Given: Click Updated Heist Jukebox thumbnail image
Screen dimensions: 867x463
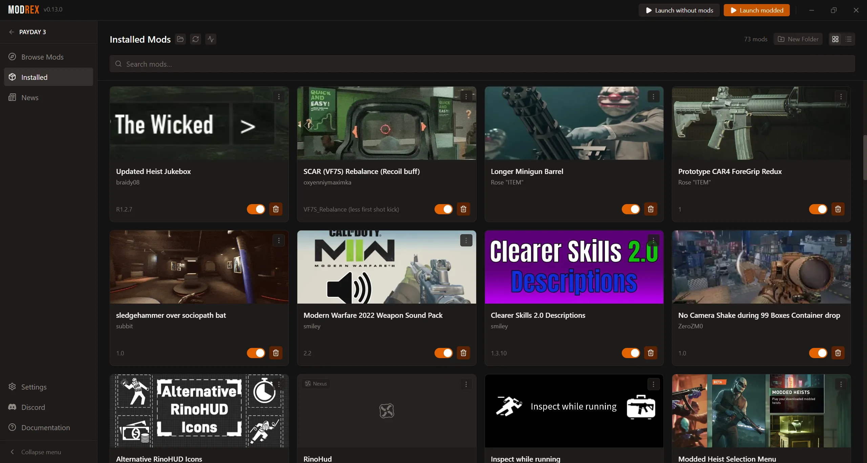Looking at the screenshot, I should click(x=199, y=123).
